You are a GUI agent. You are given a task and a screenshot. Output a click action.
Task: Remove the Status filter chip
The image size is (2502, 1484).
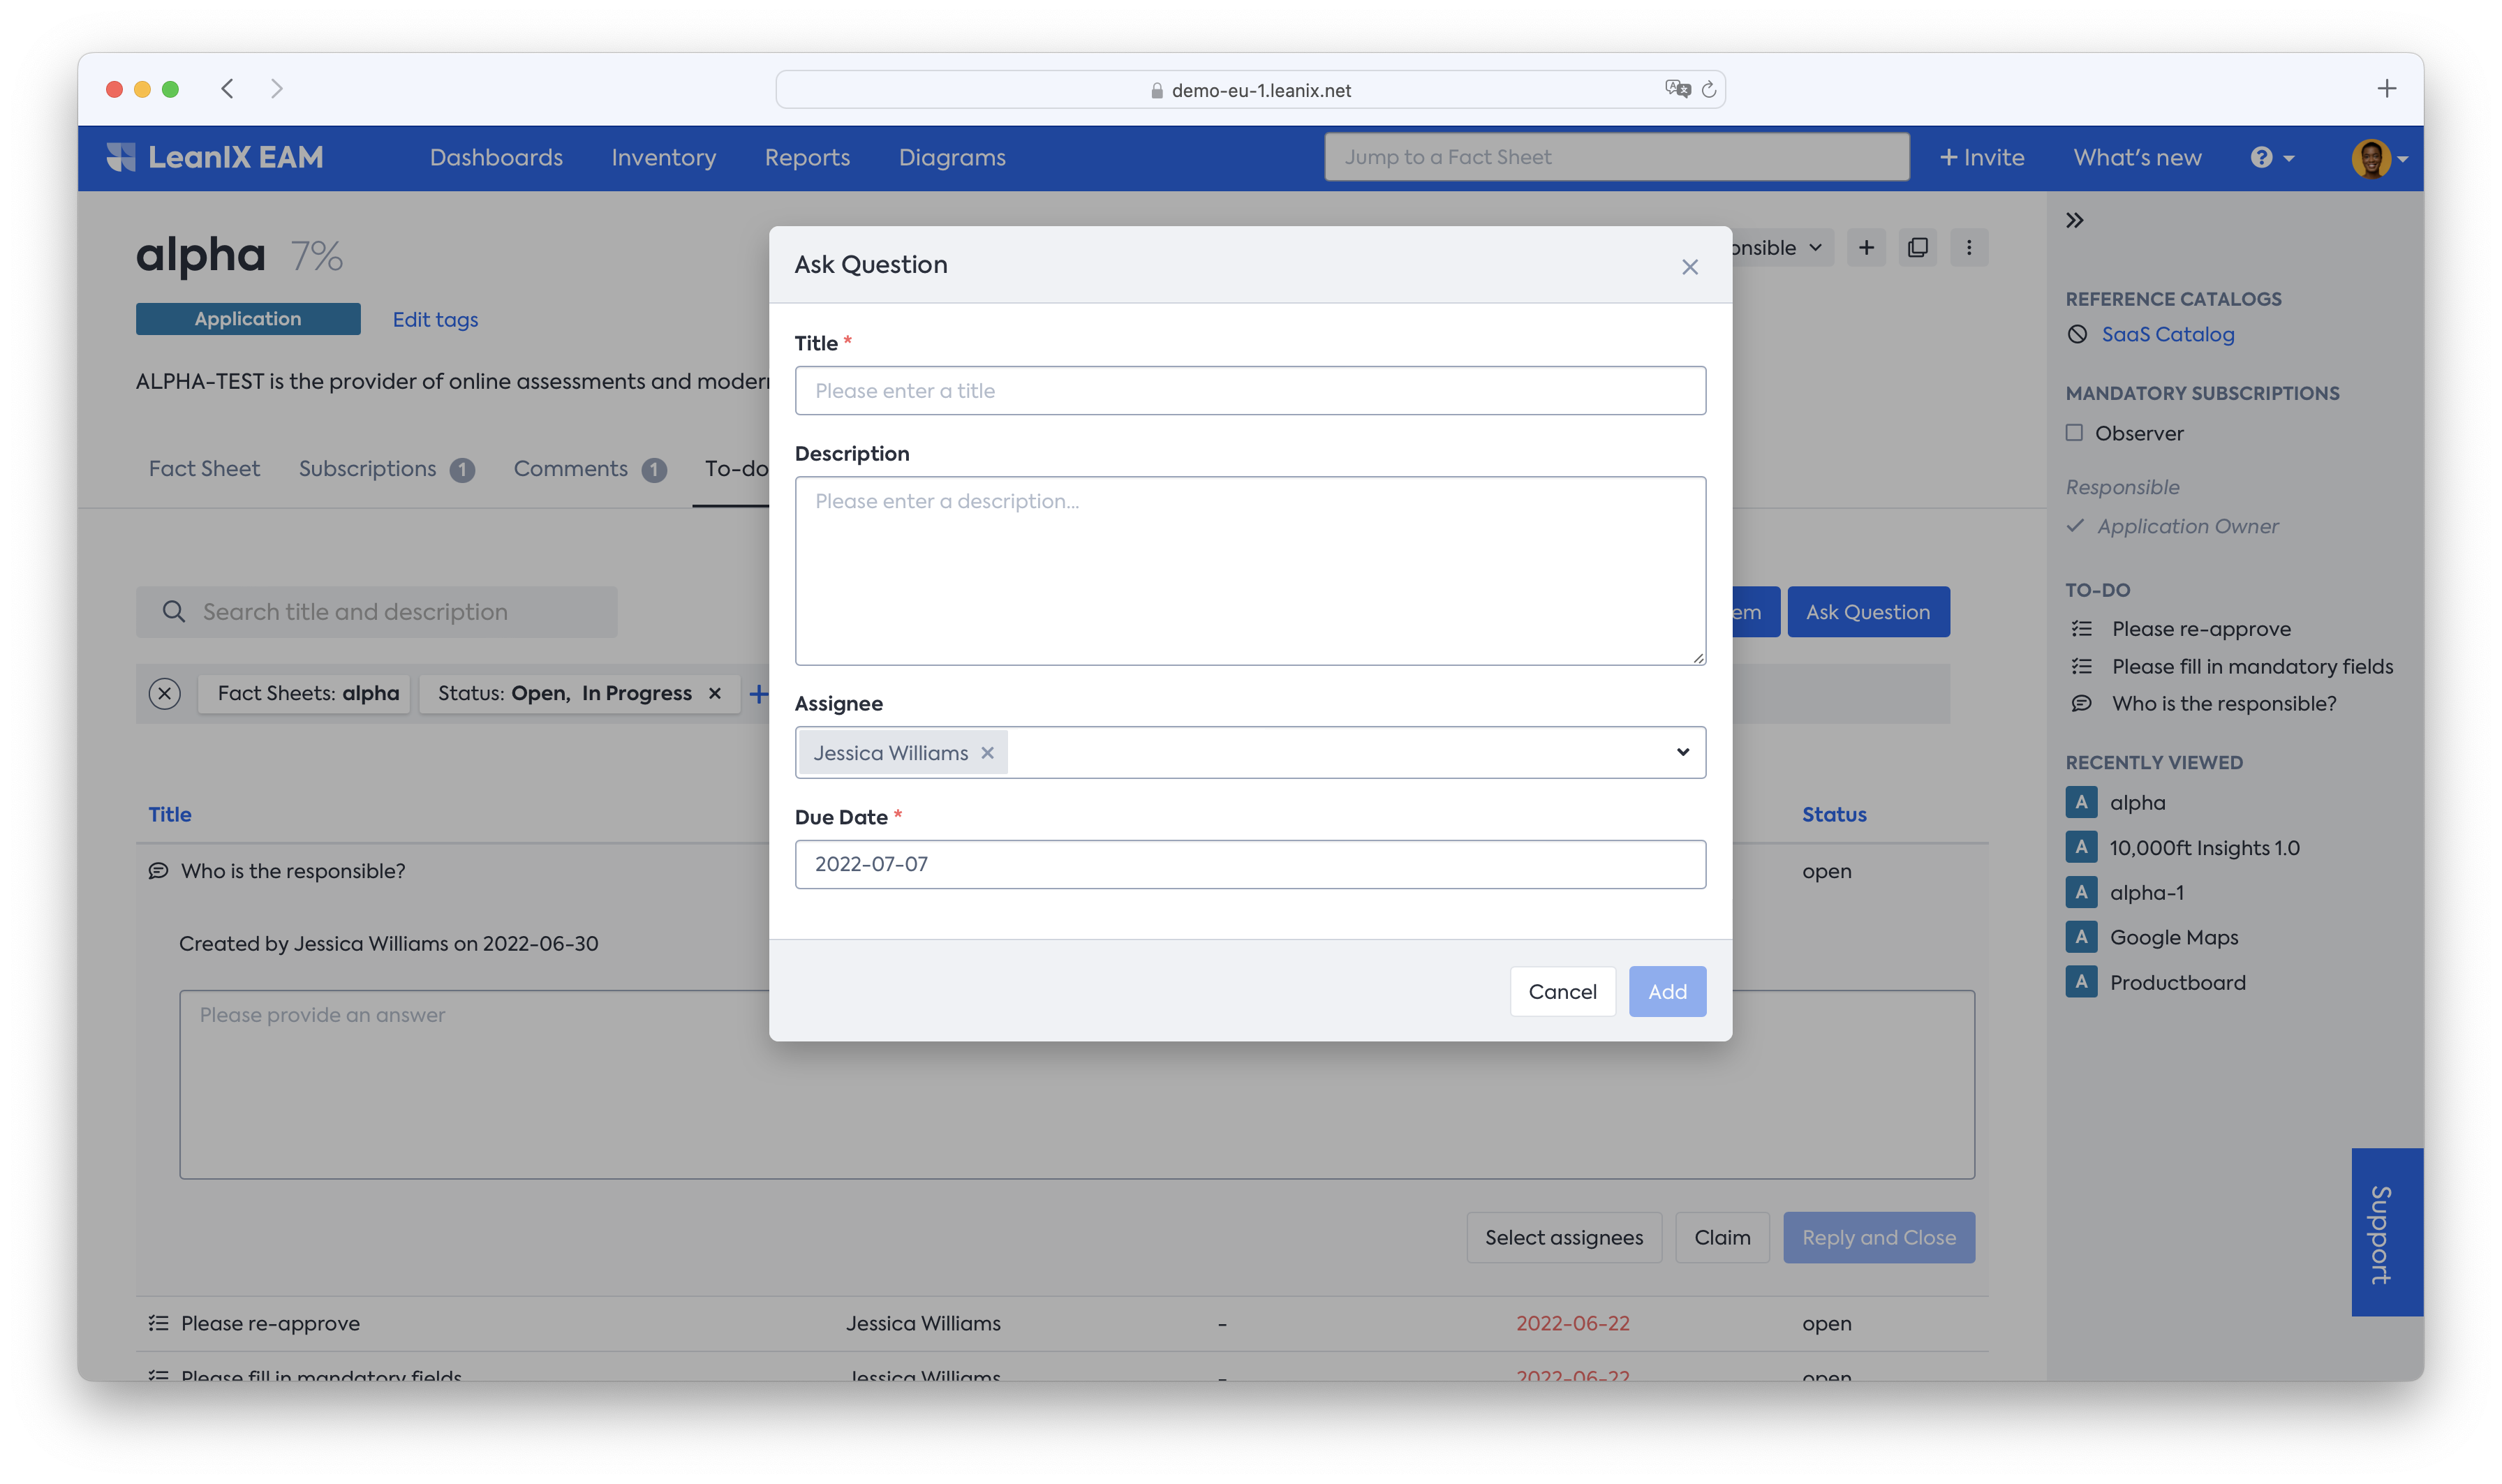point(715,693)
